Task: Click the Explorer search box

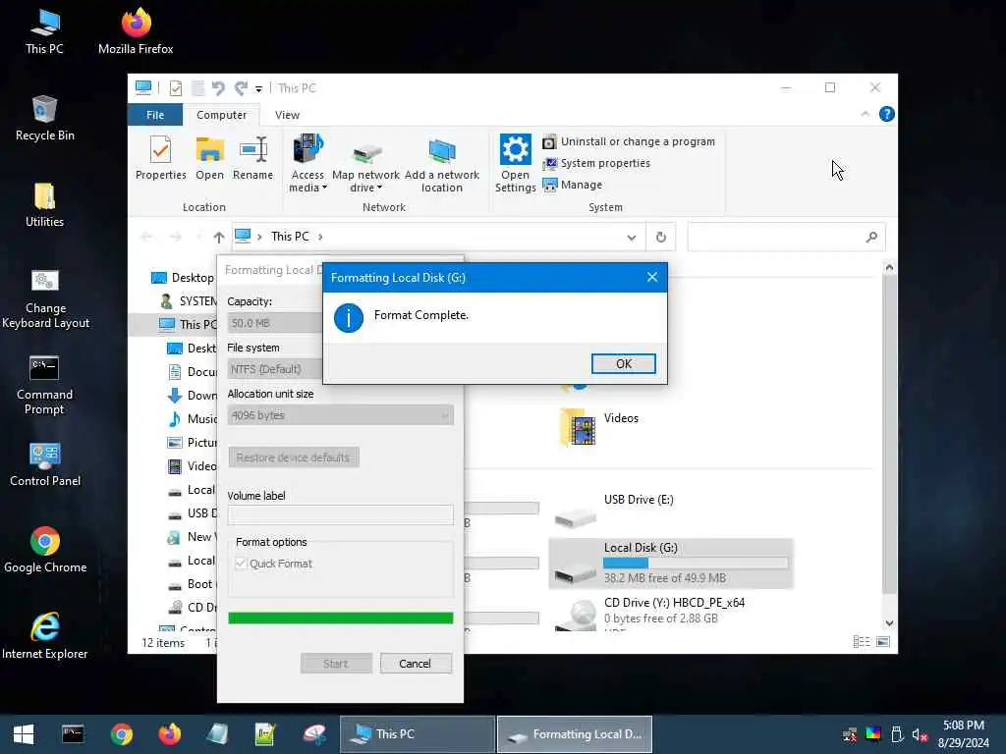Action: coord(786,238)
